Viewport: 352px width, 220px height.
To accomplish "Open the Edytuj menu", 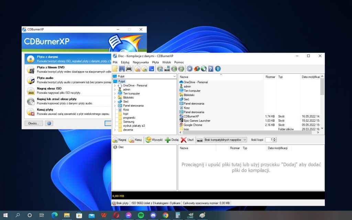I will 125,63.
